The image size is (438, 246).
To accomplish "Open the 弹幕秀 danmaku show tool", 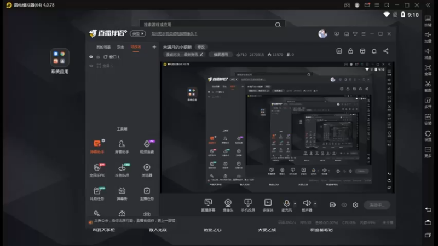I will [122, 194].
